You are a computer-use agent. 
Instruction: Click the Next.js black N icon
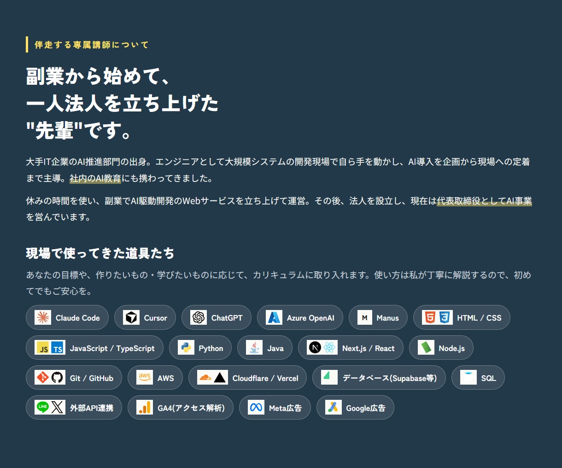tap(315, 348)
